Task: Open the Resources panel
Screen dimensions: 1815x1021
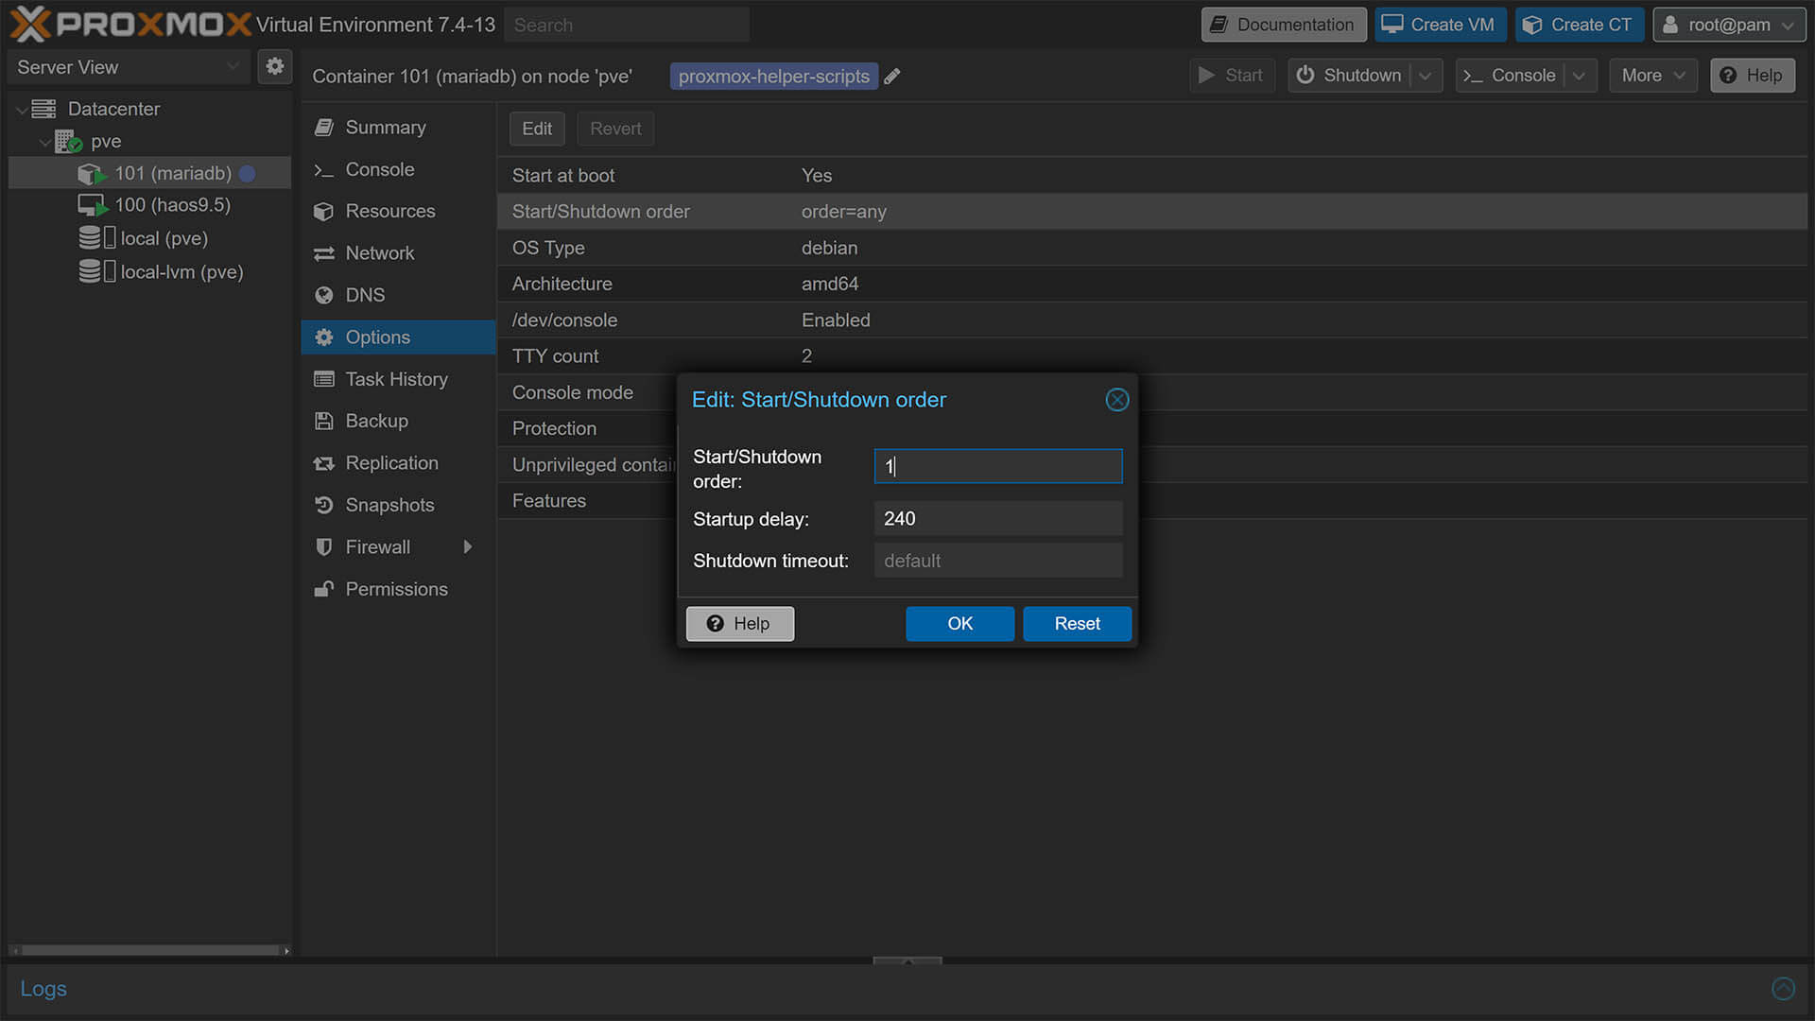Action: (390, 211)
